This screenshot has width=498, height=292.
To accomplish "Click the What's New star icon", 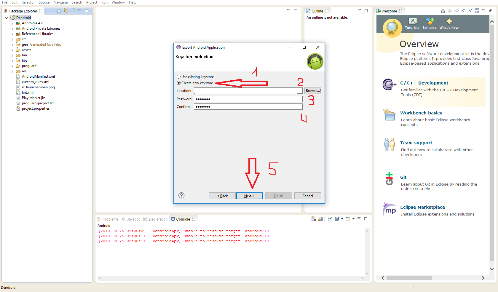I will (x=449, y=21).
